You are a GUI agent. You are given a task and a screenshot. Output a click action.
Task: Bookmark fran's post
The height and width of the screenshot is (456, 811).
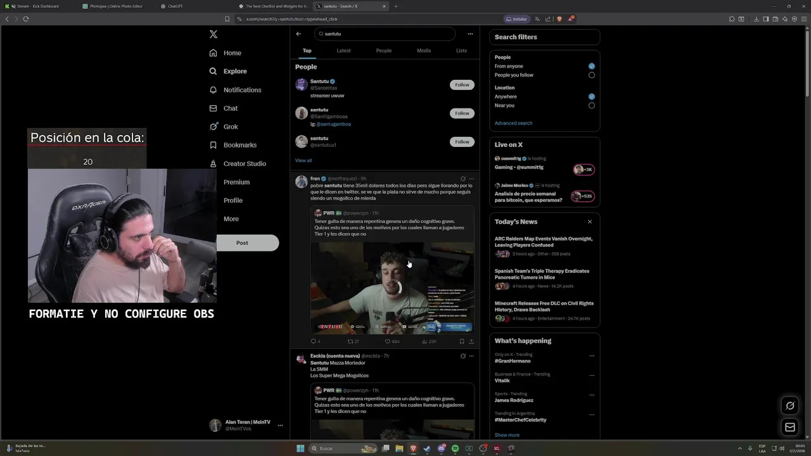click(462, 341)
